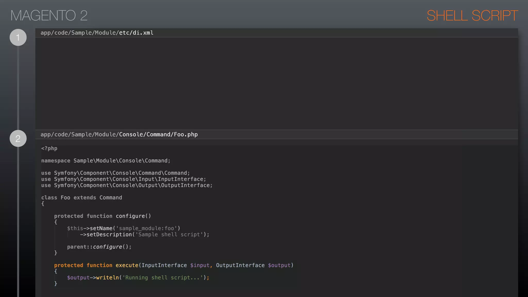
Task: Click 'protected function configure()' line
Action: (102, 216)
